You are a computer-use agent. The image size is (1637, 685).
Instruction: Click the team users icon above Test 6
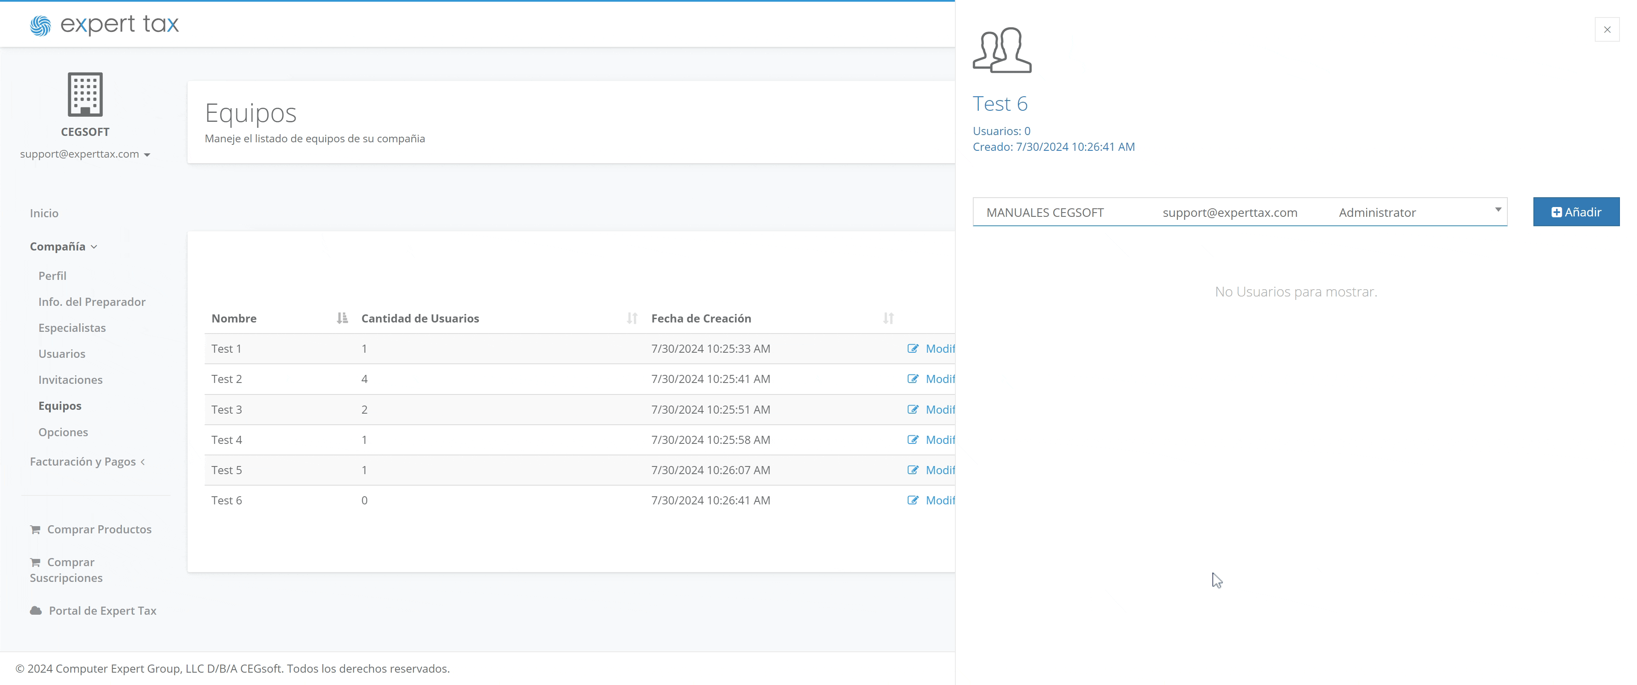[1001, 50]
